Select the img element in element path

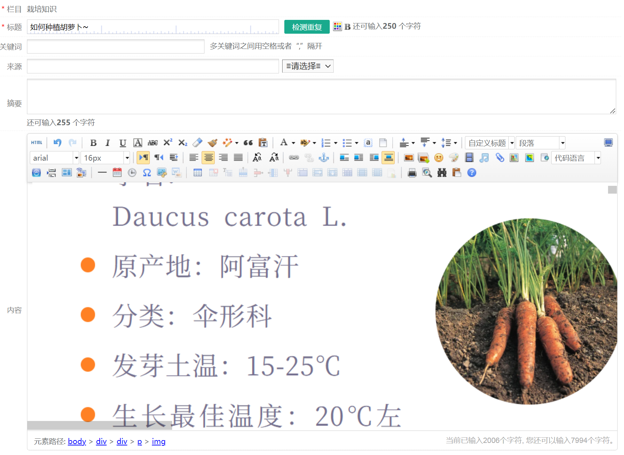point(159,441)
